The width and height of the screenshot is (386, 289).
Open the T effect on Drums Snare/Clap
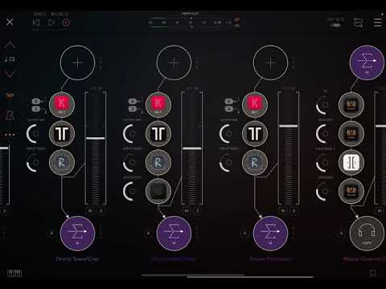pyautogui.click(x=62, y=133)
